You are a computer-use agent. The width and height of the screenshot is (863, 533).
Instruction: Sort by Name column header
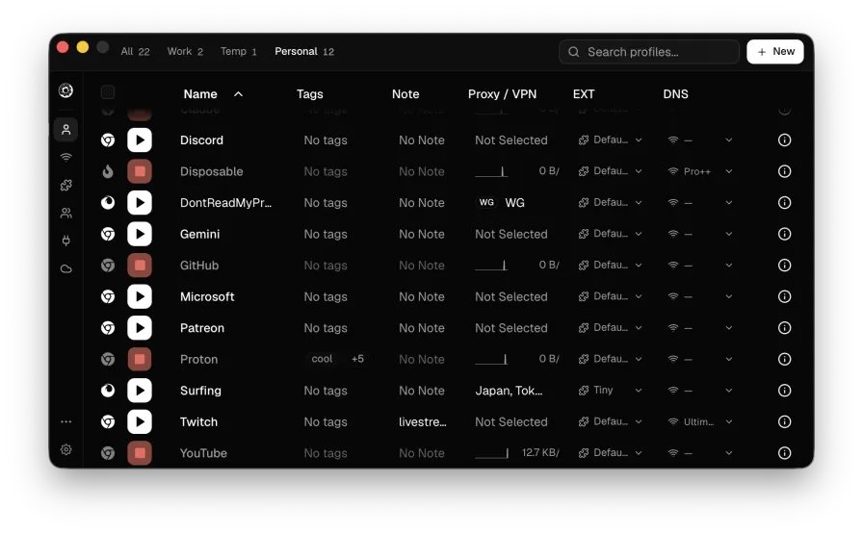(213, 94)
